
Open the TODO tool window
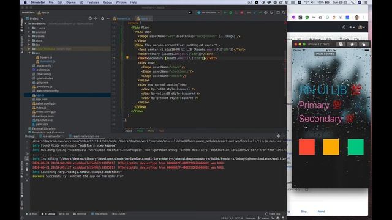pyautogui.click(x=118, y=214)
